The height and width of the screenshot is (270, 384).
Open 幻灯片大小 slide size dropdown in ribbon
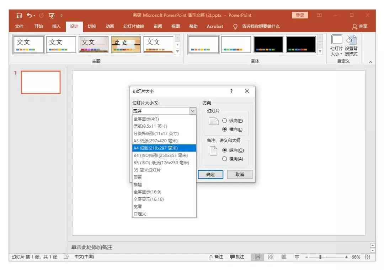336,46
